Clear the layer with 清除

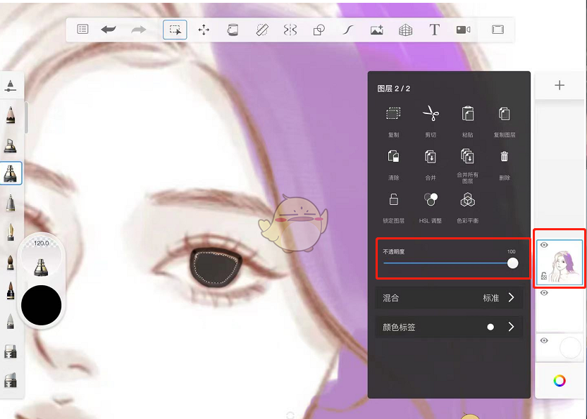coord(393,156)
